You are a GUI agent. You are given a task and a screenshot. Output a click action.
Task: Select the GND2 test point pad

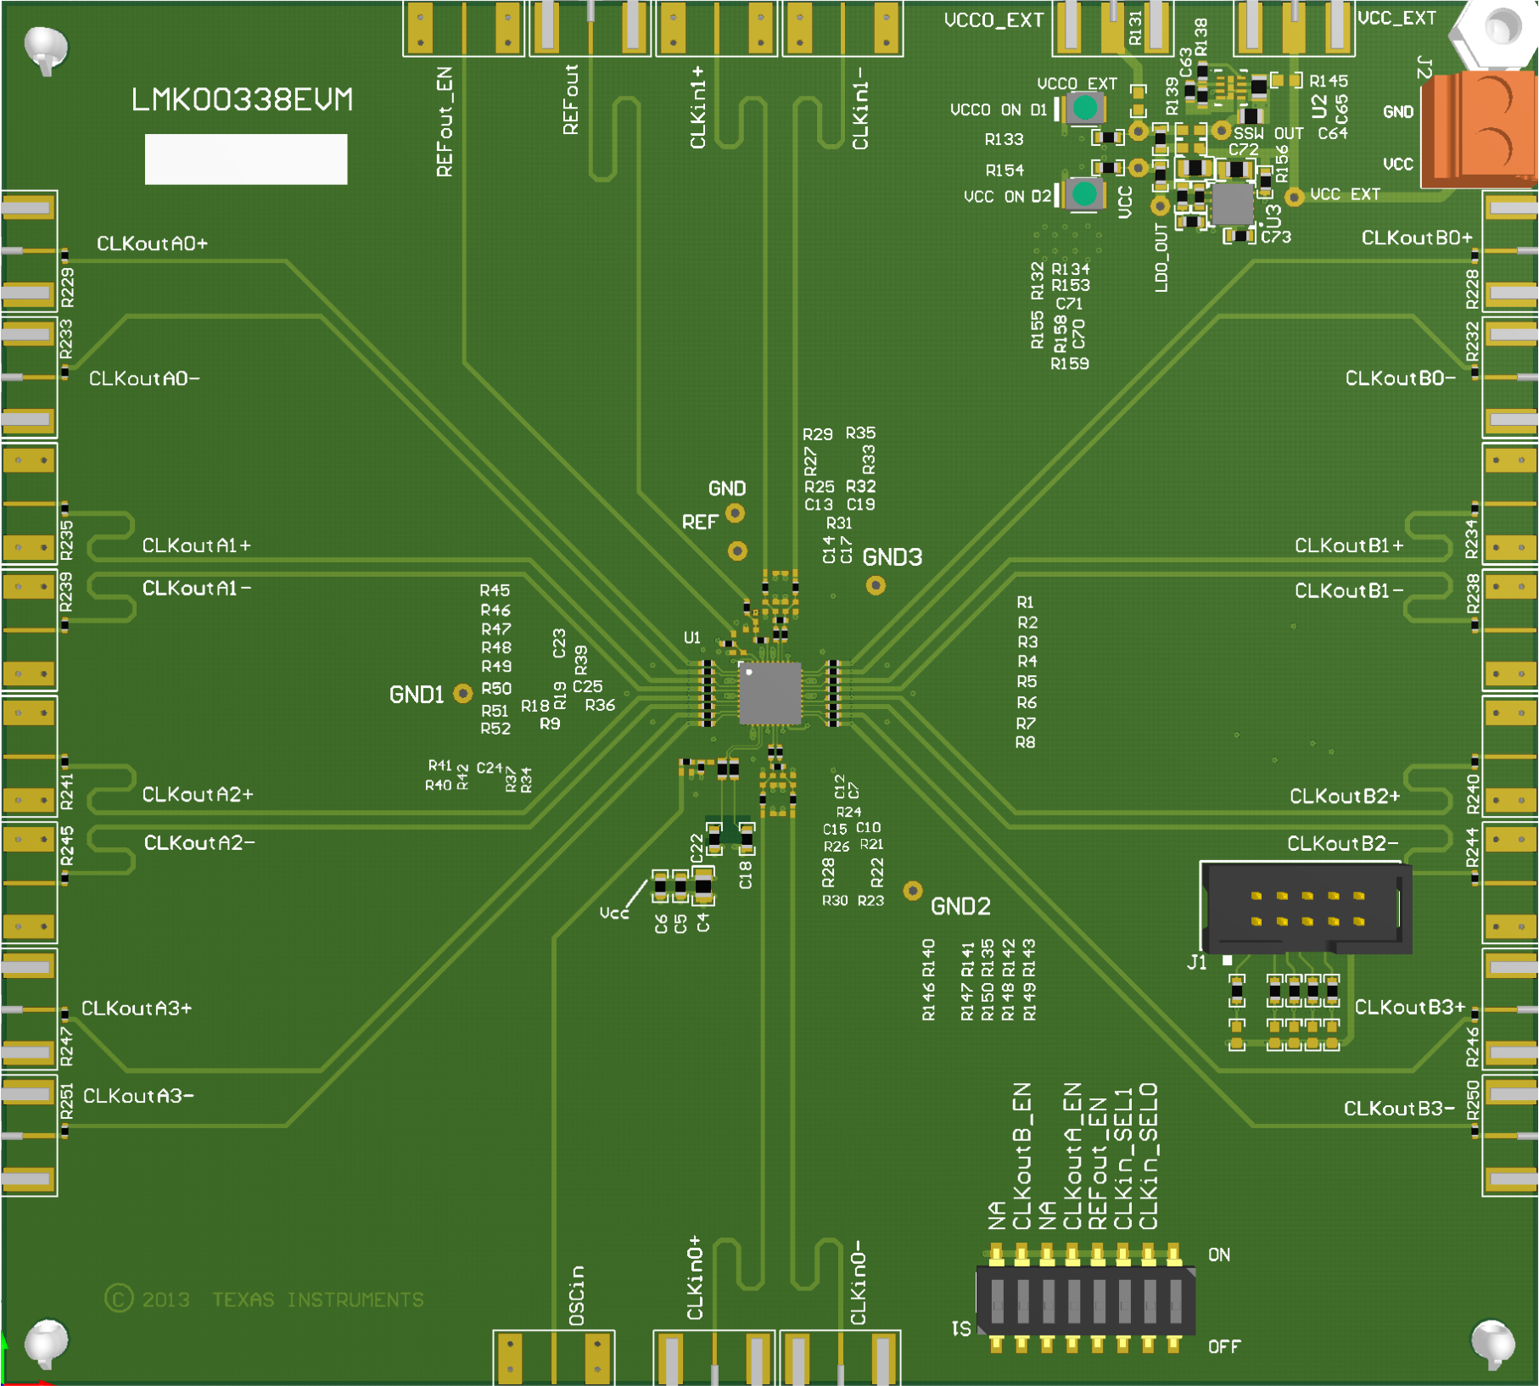(x=912, y=891)
